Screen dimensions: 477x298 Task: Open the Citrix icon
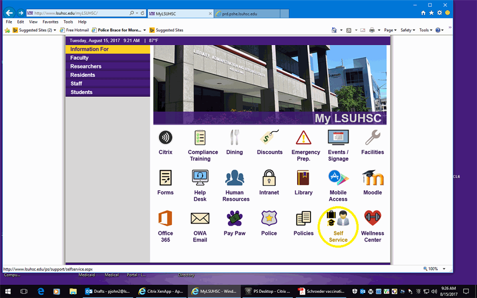tap(166, 138)
